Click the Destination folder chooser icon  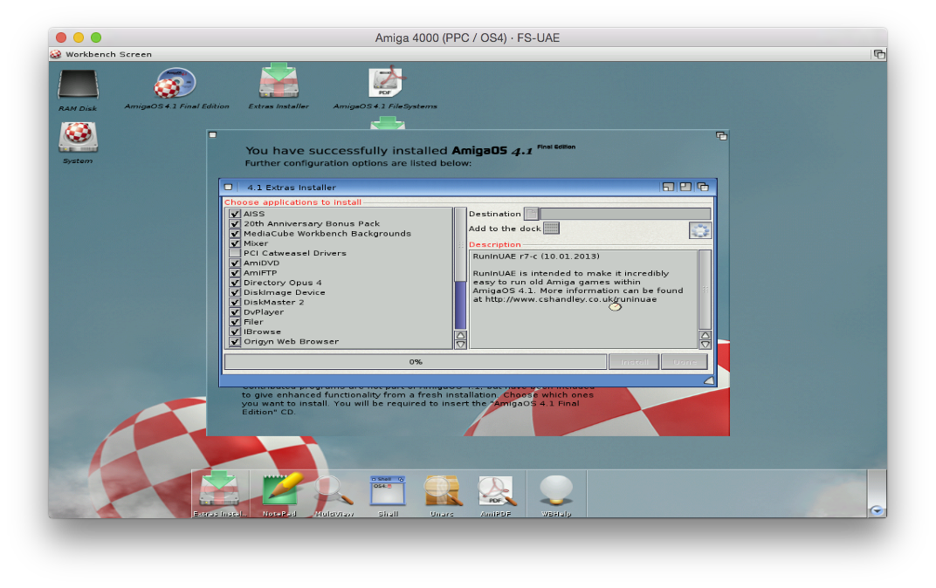(x=531, y=214)
